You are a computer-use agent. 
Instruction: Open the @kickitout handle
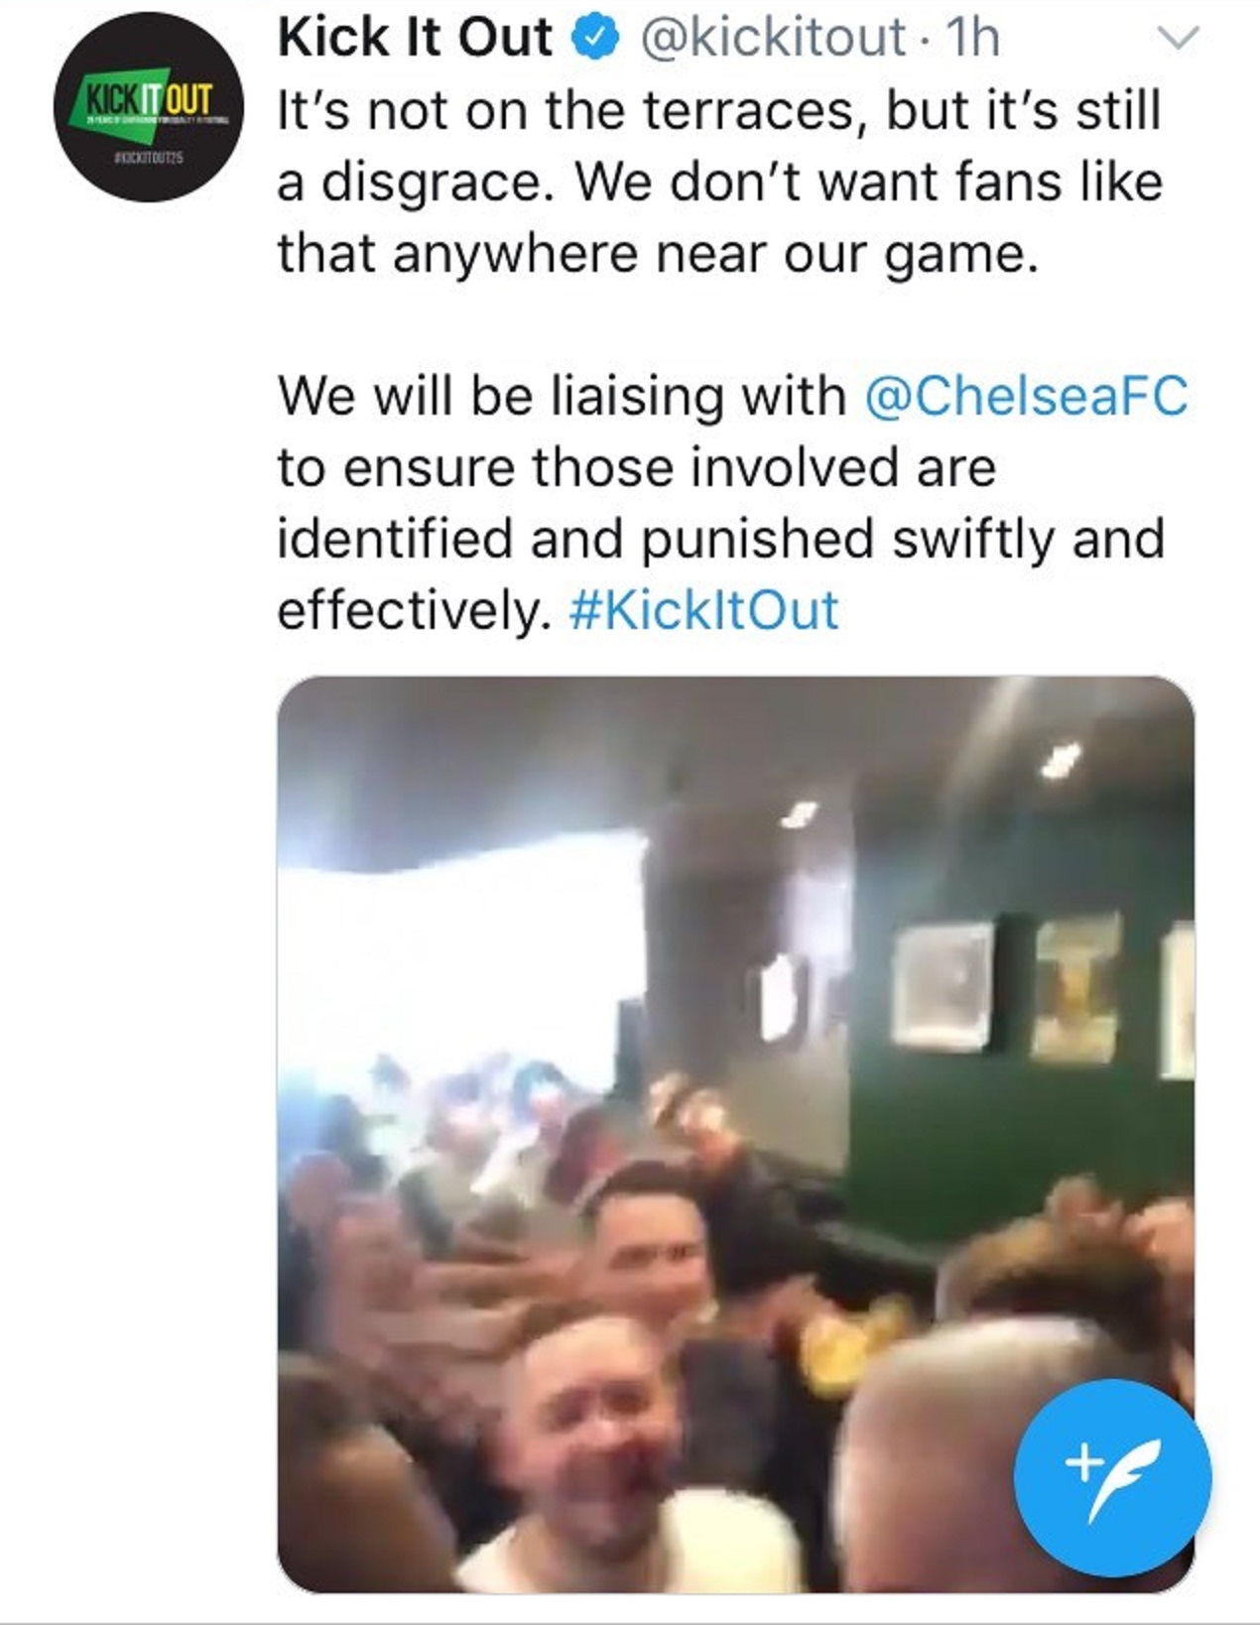772,39
